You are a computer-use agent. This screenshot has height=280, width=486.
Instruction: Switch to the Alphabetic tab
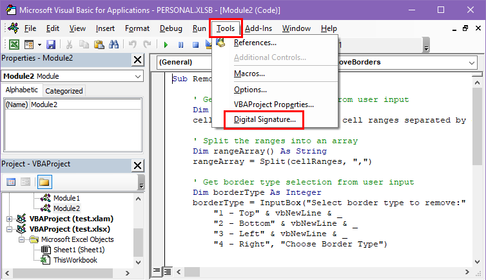point(22,90)
